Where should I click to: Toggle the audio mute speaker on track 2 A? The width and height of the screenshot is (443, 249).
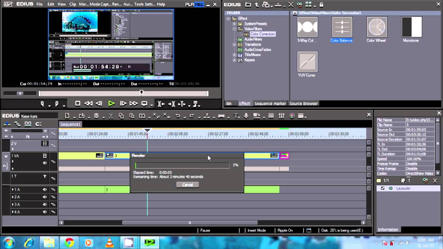pos(45,197)
